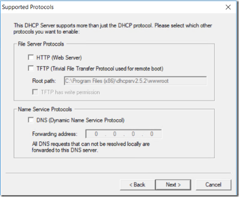Enable the DNS protocol checkbox
This screenshot has width=239, height=197.
tap(31, 120)
